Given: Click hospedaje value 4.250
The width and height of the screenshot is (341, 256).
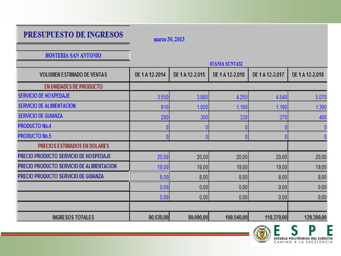Looking at the screenshot, I should [x=242, y=97].
